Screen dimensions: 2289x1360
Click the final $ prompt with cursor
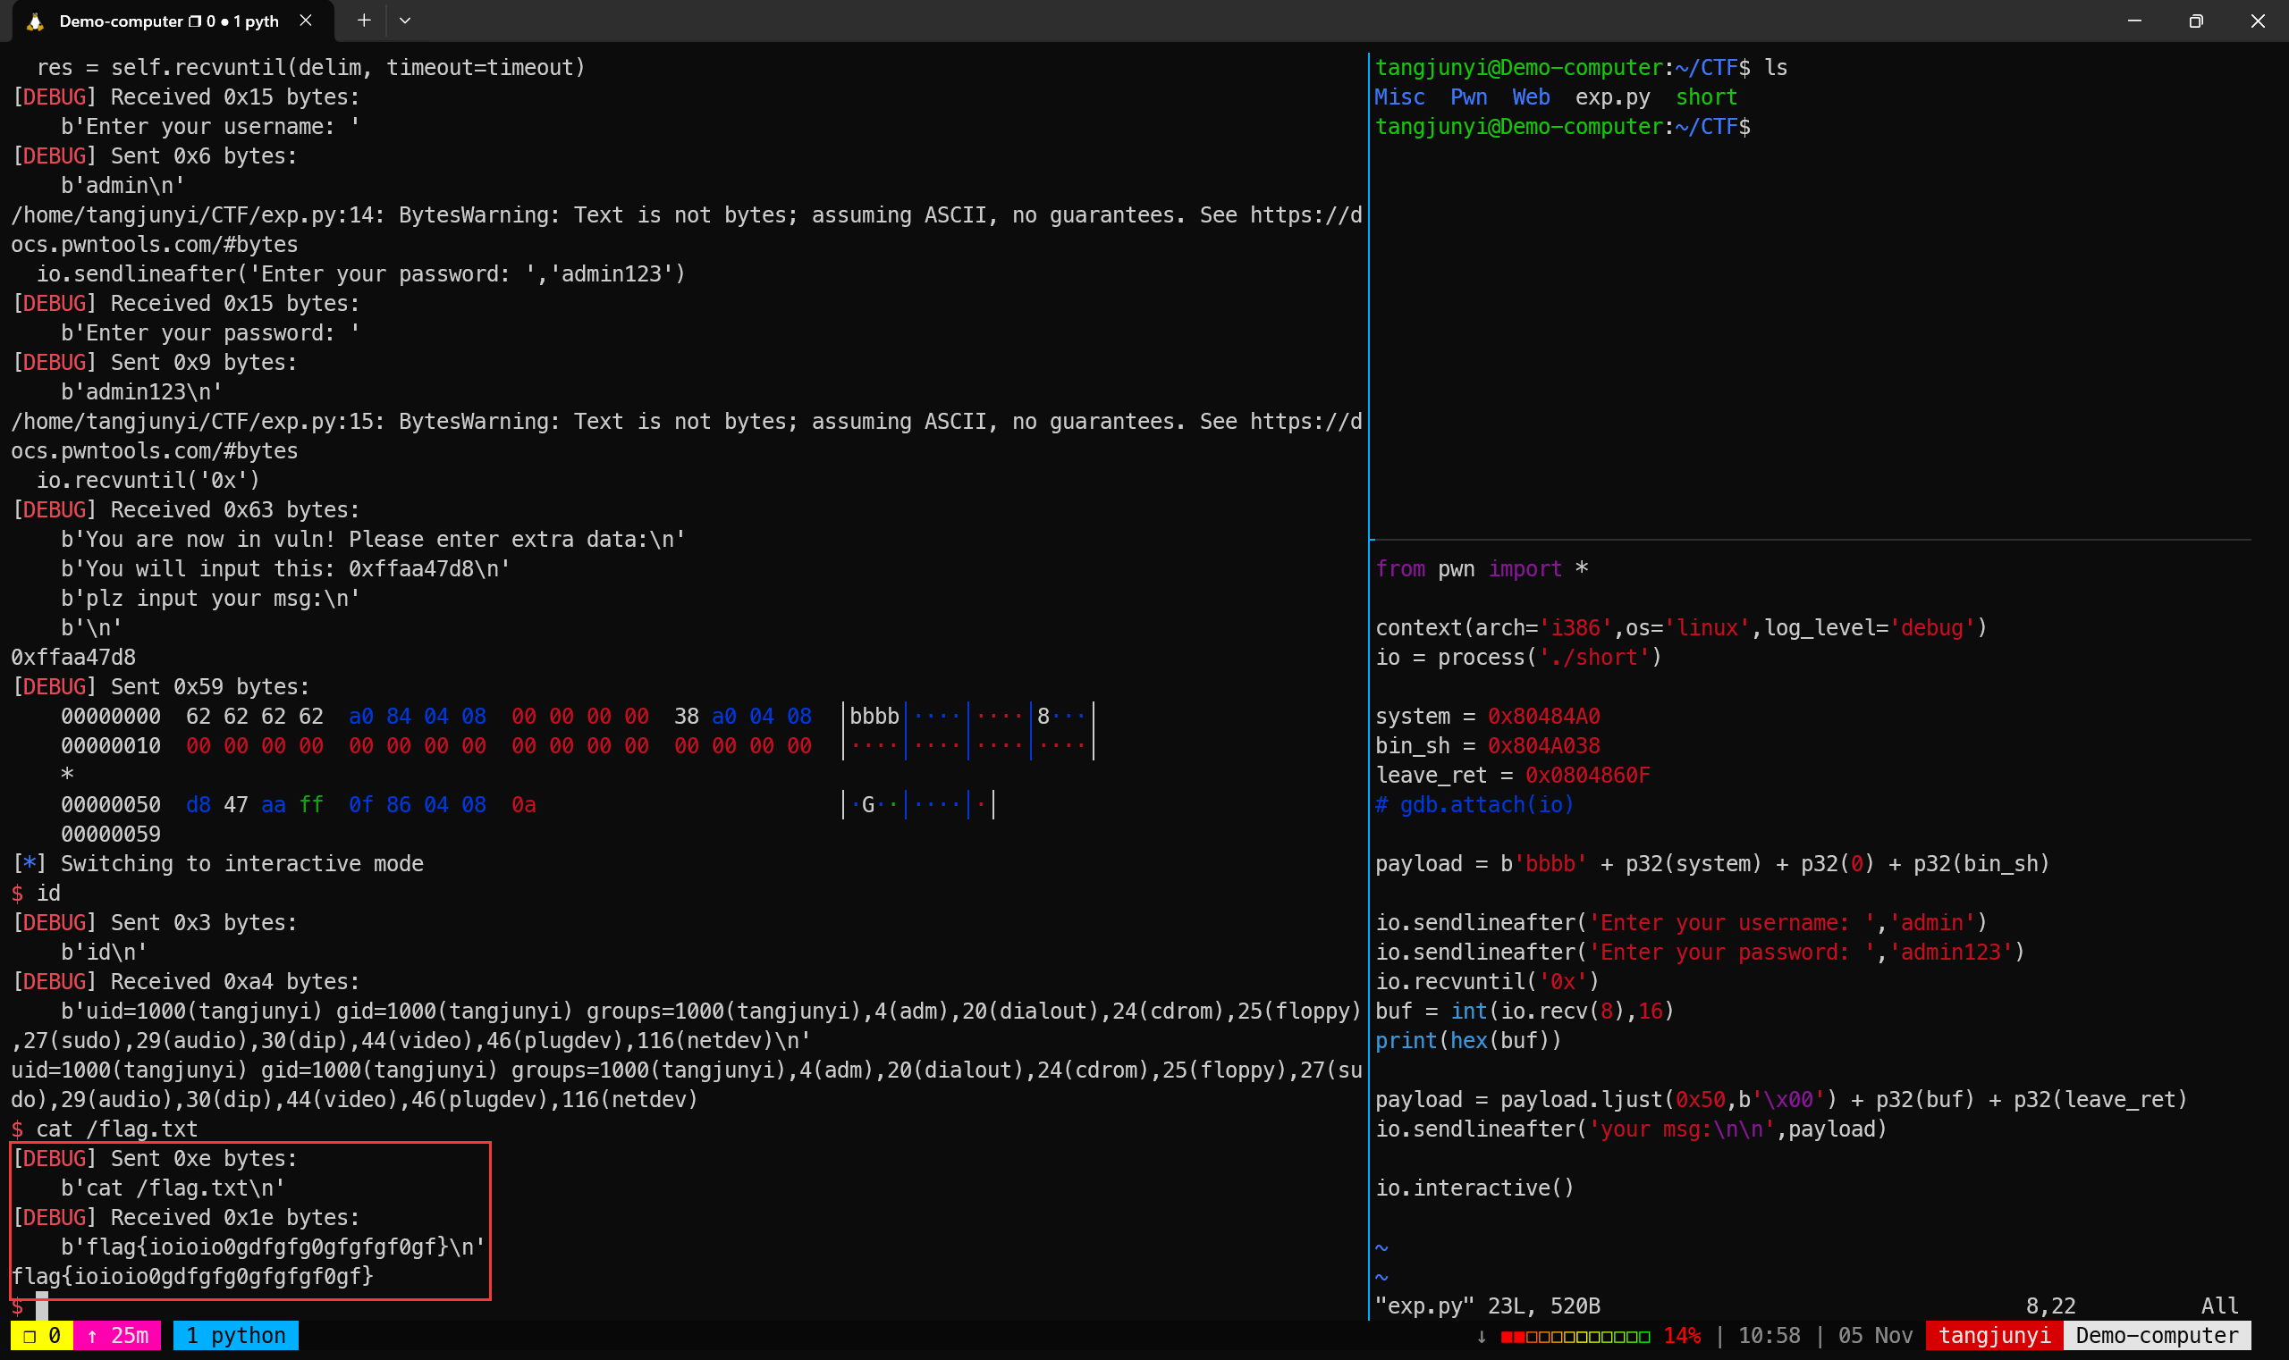(x=30, y=1305)
